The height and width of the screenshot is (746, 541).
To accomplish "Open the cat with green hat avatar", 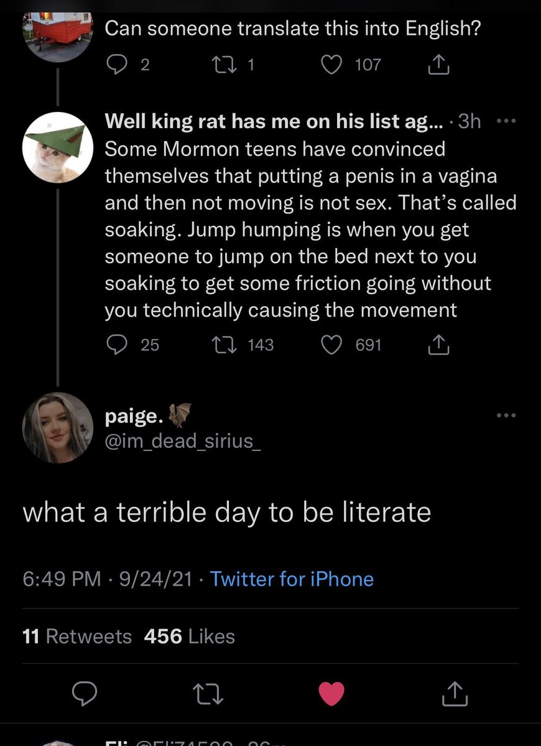I will pos(57,147).
